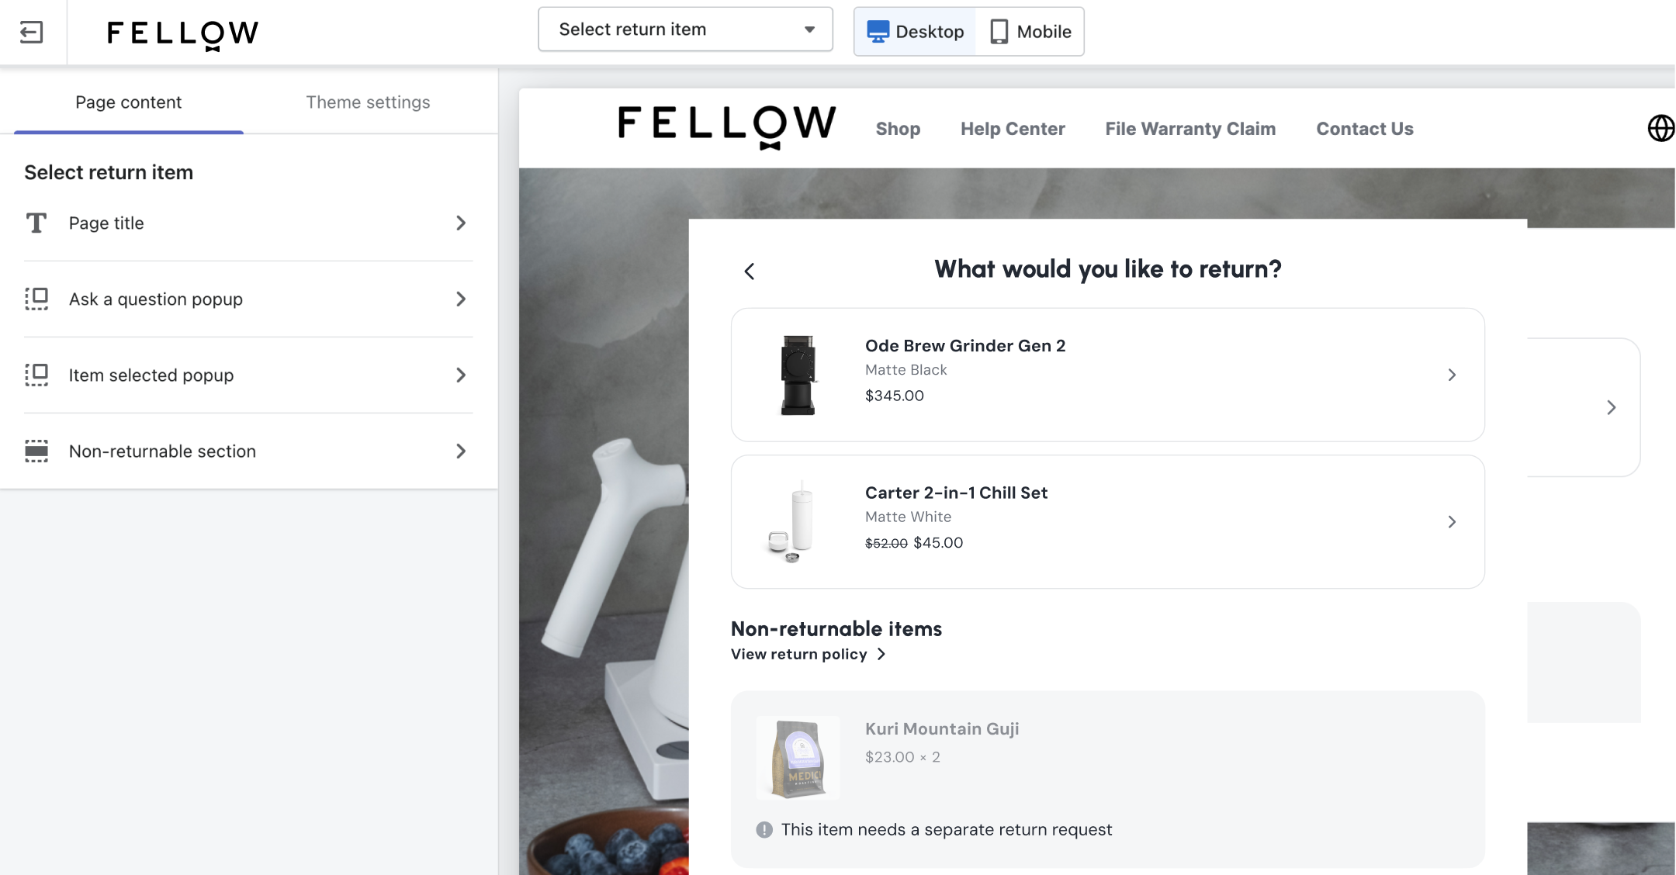
Task: Click the Page title text icon
Action: pos(36,223)
